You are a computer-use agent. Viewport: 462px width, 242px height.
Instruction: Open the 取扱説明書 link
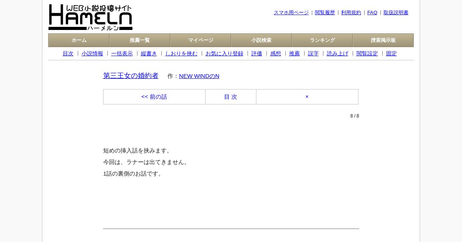point(396,13)
